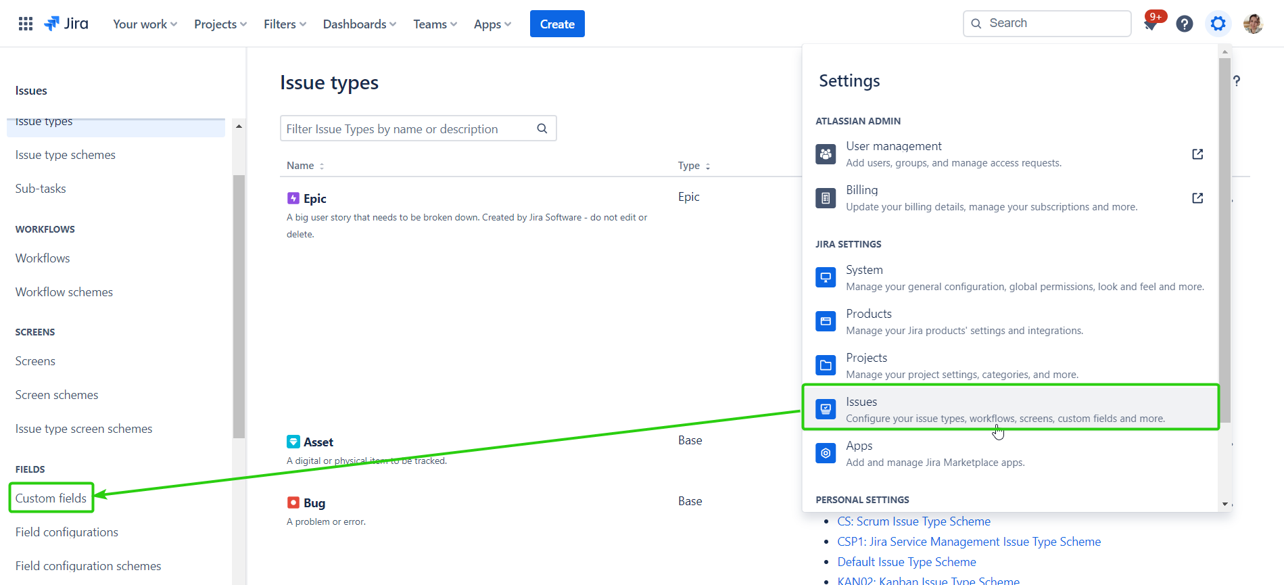Open the external link icon beside User management
Screen dimensions: 1284x585
coord(1197,154)
